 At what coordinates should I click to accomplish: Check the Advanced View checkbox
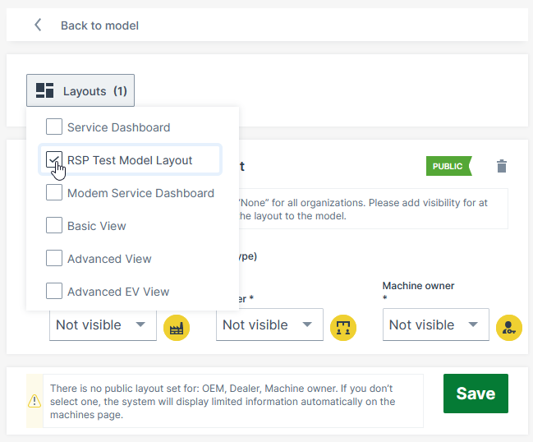[54, 258]
